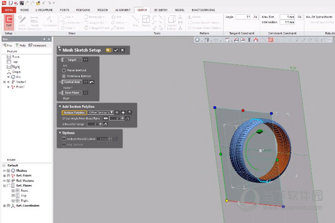Toggle Ref. Vectors visibility checkbox
335x223 pixels.
[8, 181]
